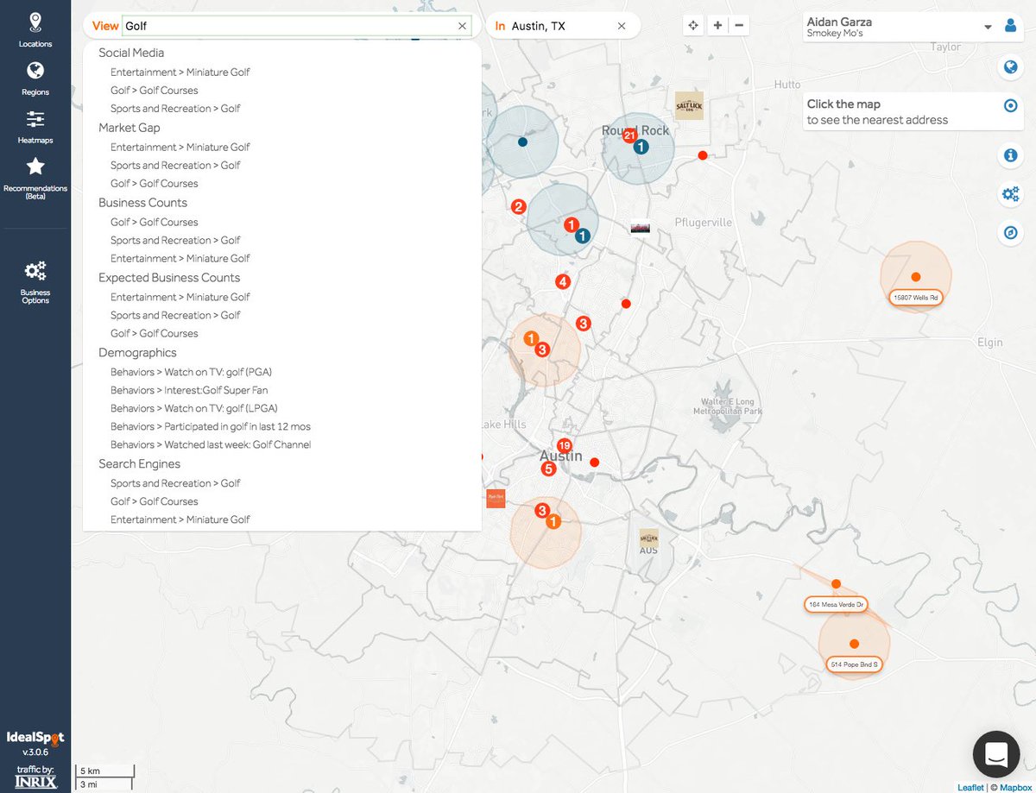Image resolution: width=1036 pixels, height=793 pixels.
Task: Enable the crosshair locate control
Action: coord(693,25)
